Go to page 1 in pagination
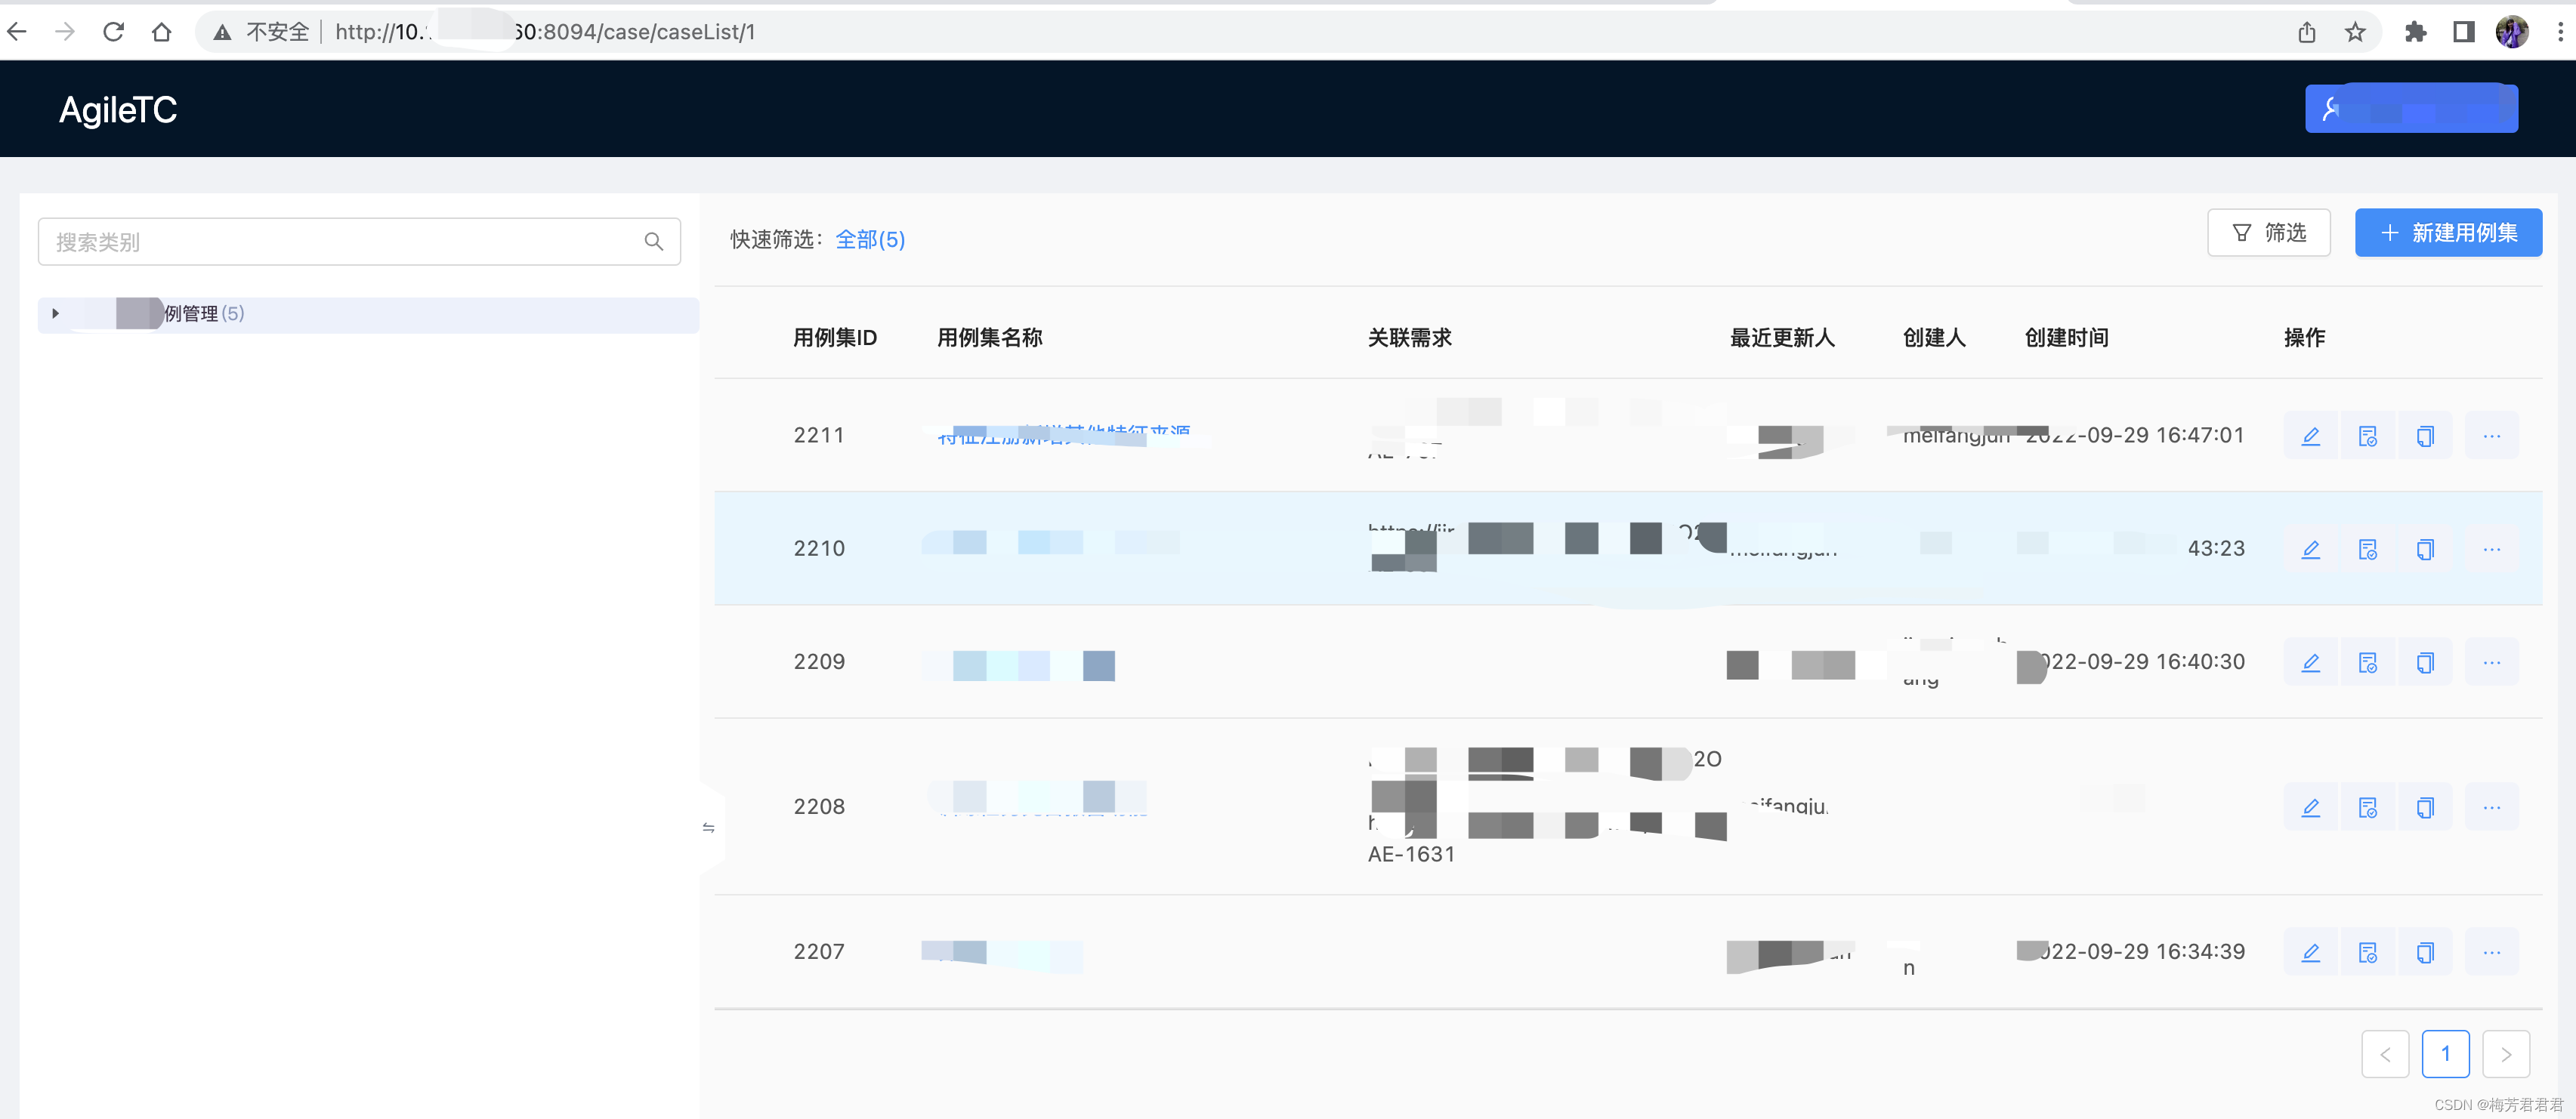The height and width of the screenshot is (1119, 2576). (x=2445, y=1053)
